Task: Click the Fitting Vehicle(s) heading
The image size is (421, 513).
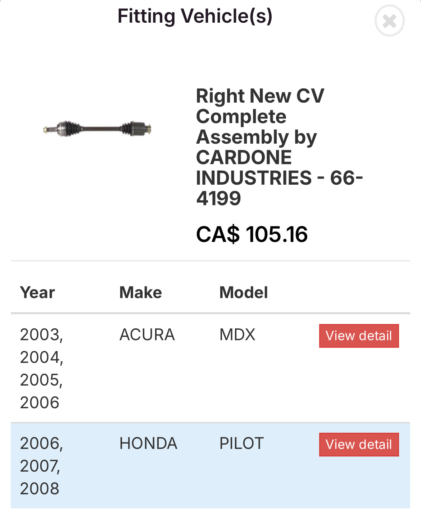Action: click(195, 16)
